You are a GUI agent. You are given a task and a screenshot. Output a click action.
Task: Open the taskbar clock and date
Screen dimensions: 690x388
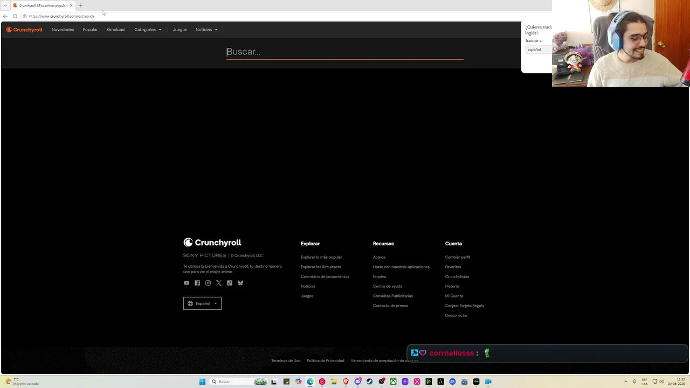tap(676, 382)
